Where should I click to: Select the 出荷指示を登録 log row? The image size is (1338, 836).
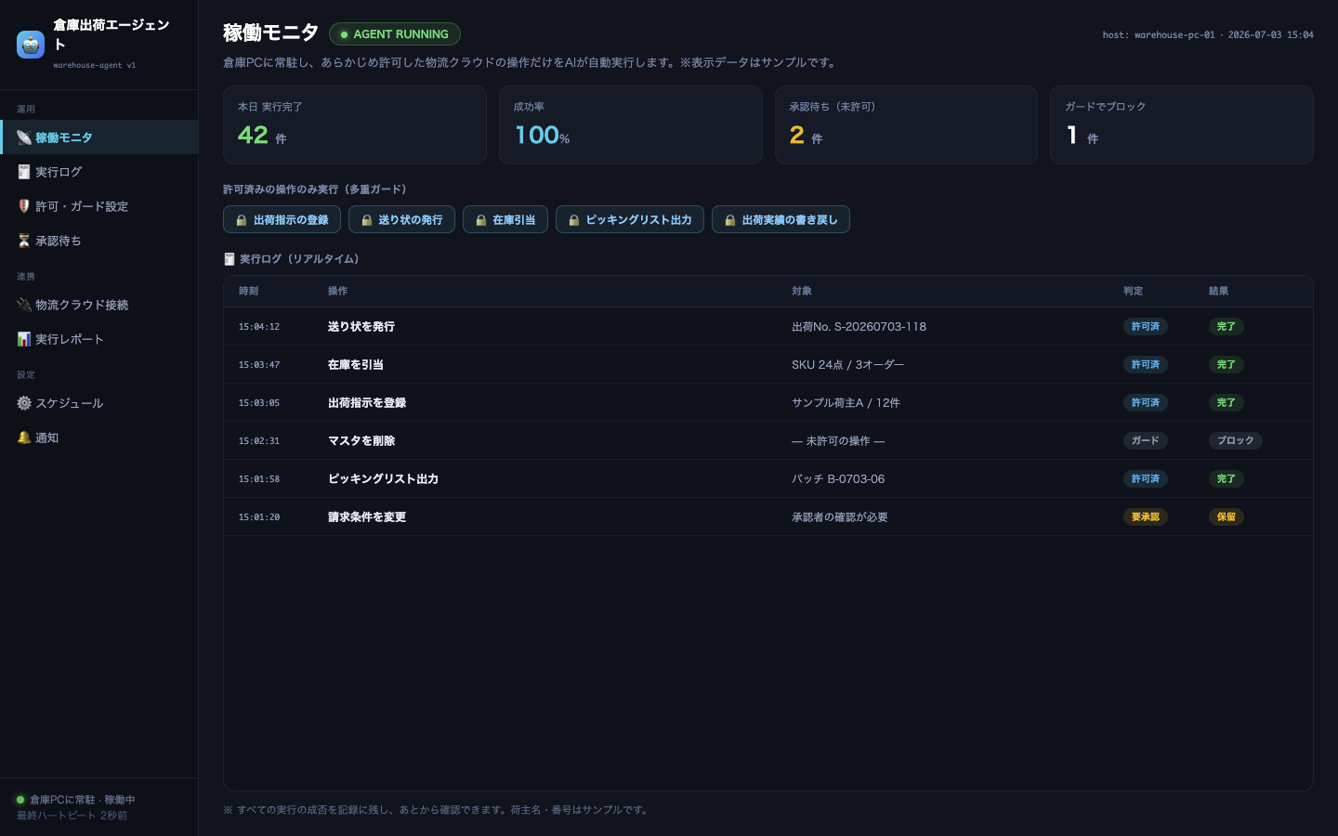(768, 403)
